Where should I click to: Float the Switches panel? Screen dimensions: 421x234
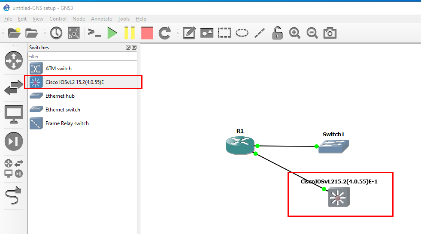click(x=128, y=48)
